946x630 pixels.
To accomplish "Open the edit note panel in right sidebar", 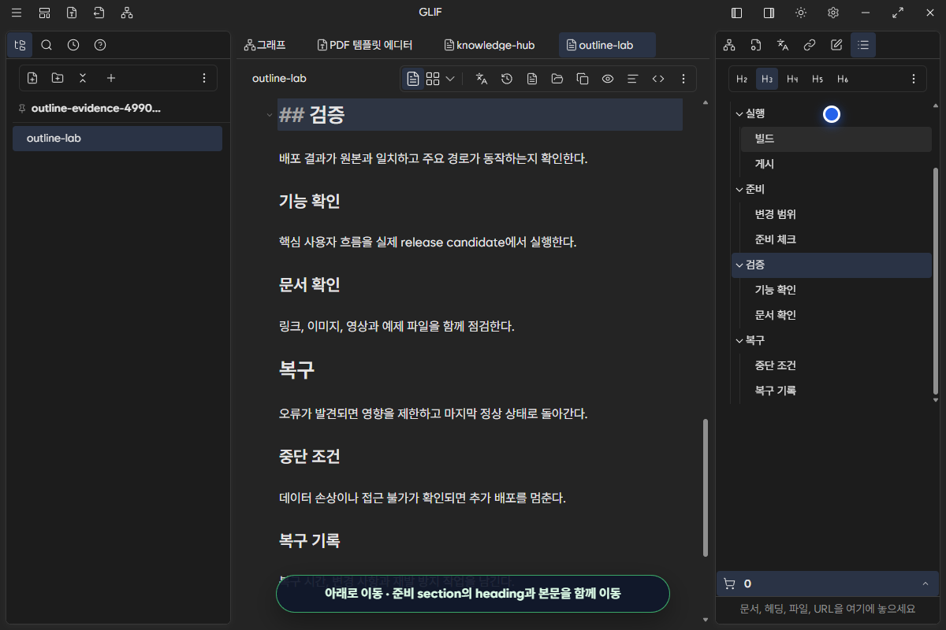I will tap(836, 45).
